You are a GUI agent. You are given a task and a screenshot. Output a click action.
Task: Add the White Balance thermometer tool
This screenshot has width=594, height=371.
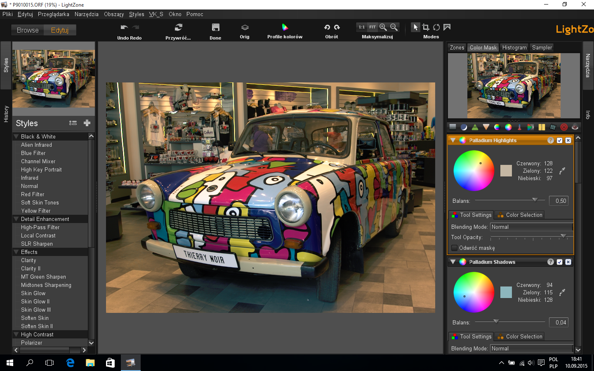(x=519, y=127)
